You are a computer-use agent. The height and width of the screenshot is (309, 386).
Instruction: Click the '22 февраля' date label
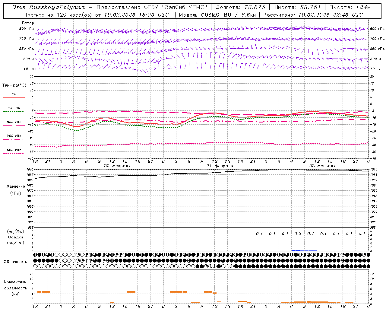322,166
